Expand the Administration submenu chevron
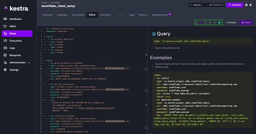The width and height of the screenshot is (256, 134). tap(29, 62)
